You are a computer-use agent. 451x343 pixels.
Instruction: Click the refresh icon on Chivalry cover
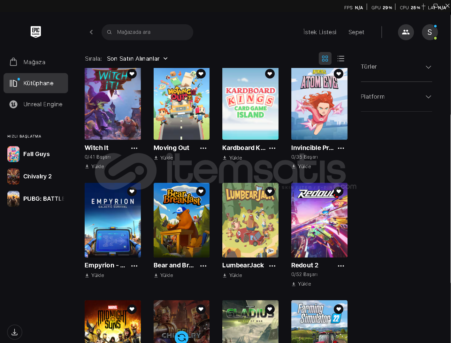tap(182, 337)
